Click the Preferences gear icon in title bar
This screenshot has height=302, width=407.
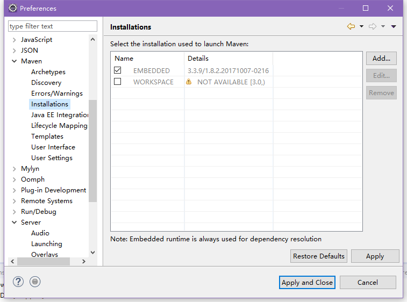(12, 8)
